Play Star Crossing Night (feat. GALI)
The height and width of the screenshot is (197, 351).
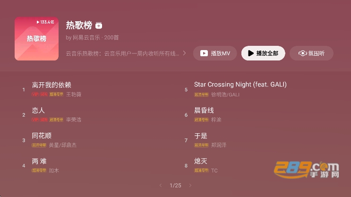pos(257,89)
